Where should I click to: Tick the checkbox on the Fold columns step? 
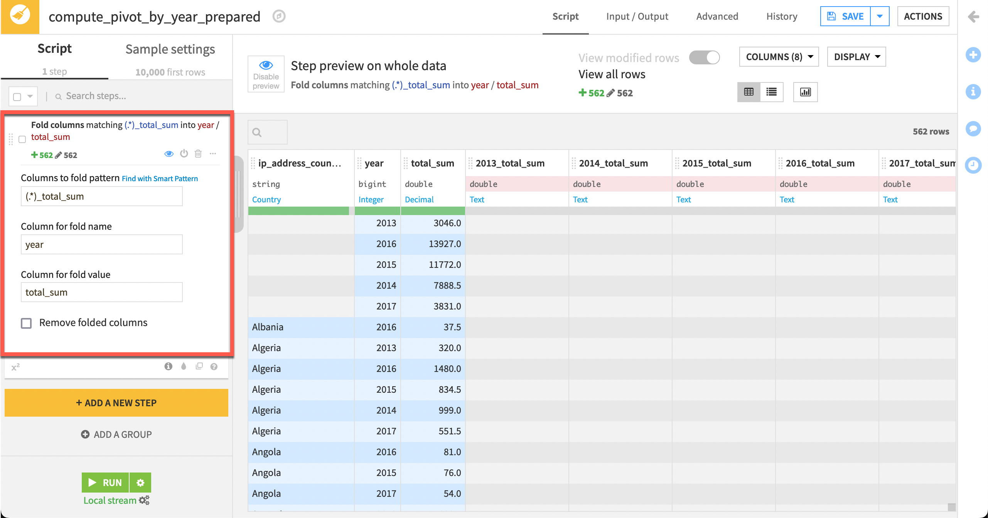pyautogui.click(x=22, y=140)
